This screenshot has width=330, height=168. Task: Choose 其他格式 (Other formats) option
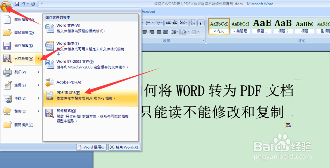click(90, 116)
